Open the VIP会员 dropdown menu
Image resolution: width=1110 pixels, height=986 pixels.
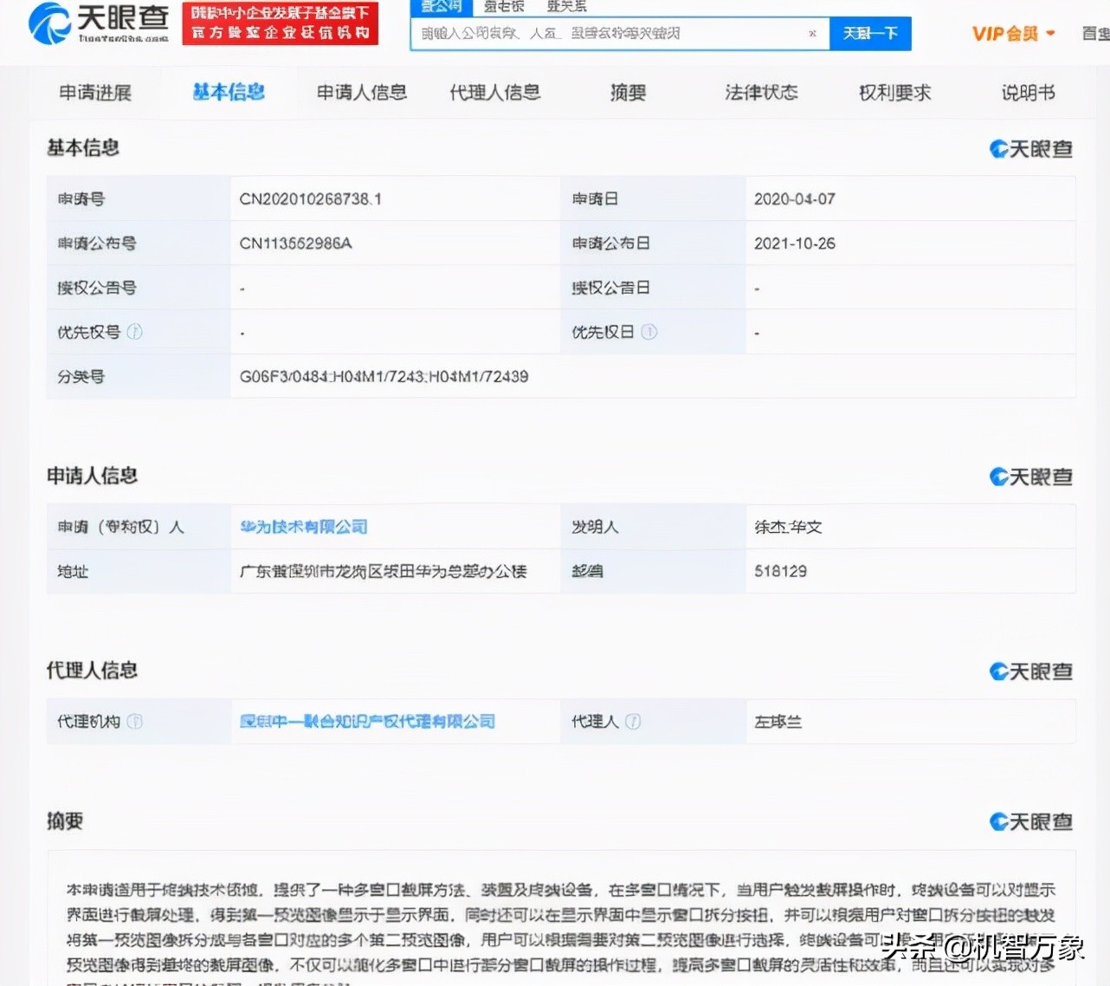tap(1011, 33)
